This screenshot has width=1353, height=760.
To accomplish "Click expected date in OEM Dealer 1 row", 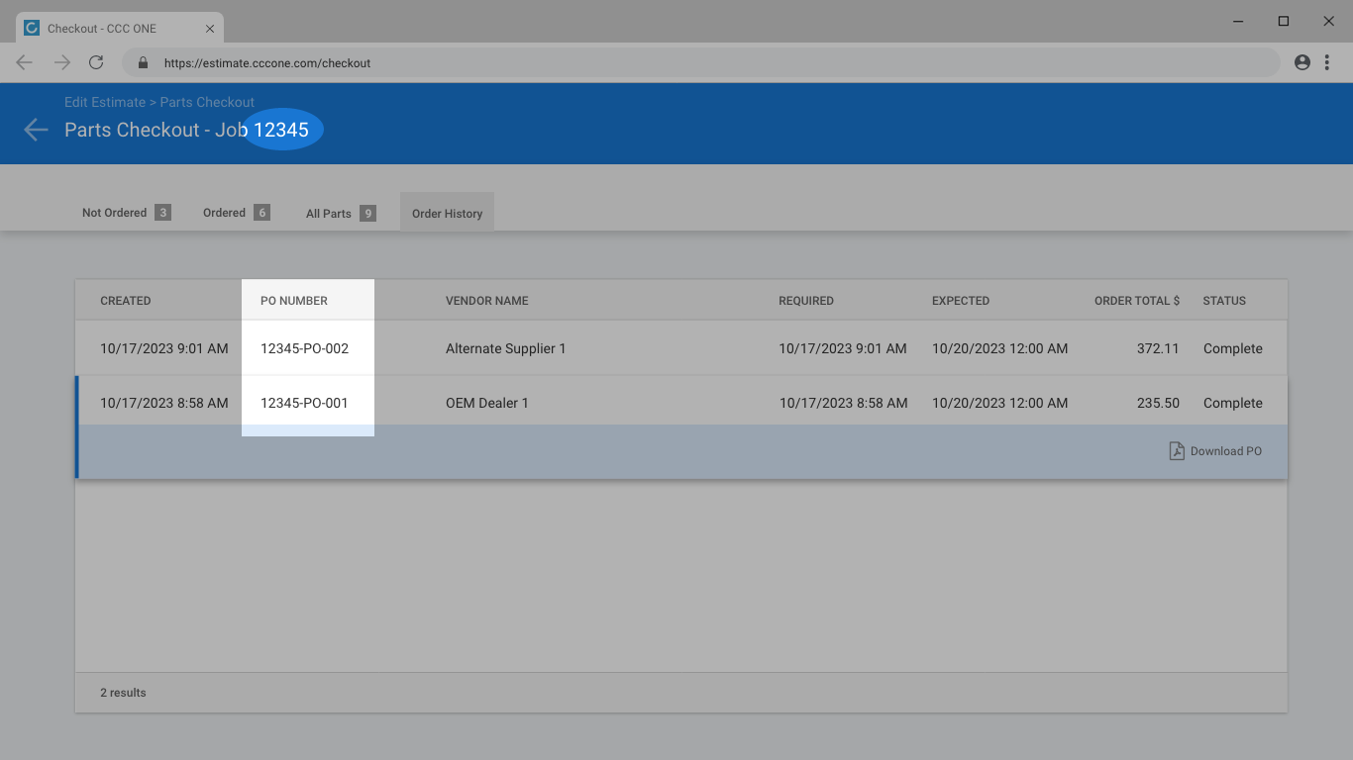I will [x=1000, y=403].
